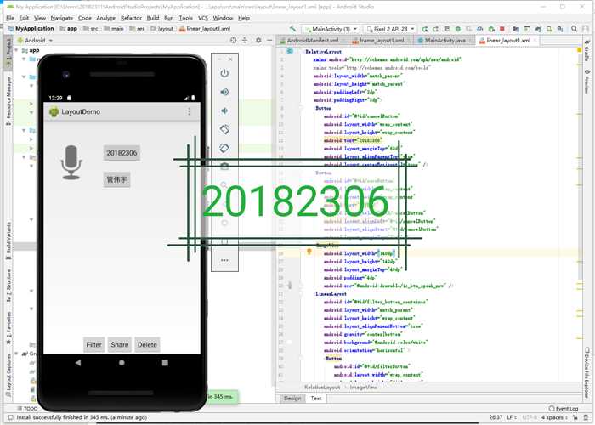This screenshot has width=595, height=425.
Task: Toggle the Device File Explorer side tab
Action: point(586,372)
